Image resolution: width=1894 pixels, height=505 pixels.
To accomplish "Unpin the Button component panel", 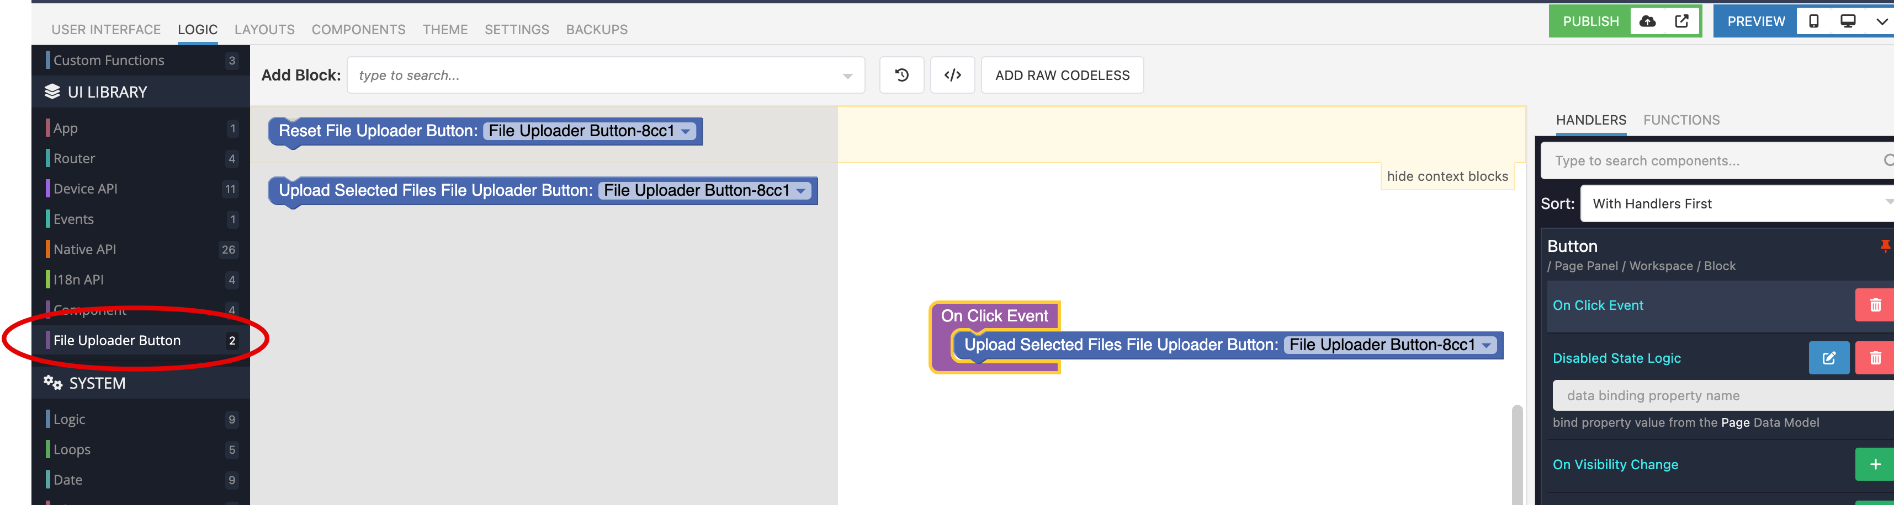I will pos(1885,246).
